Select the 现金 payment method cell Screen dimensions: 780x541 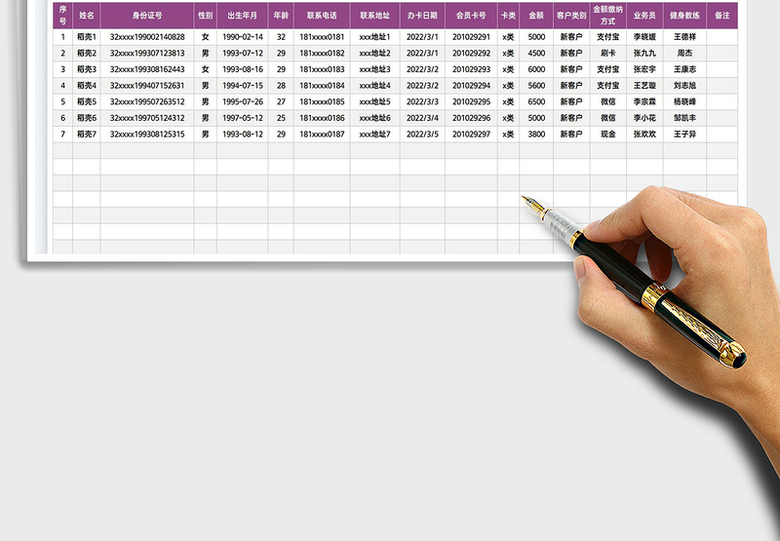click(x=608, y=134)
